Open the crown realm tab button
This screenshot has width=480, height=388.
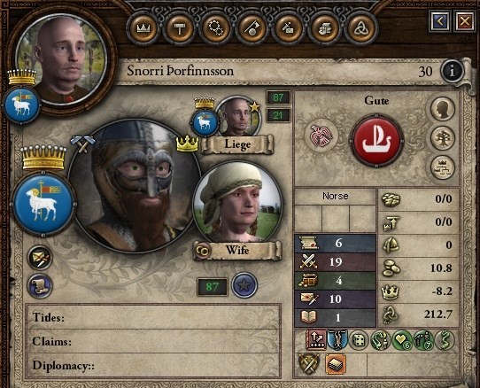143,28
